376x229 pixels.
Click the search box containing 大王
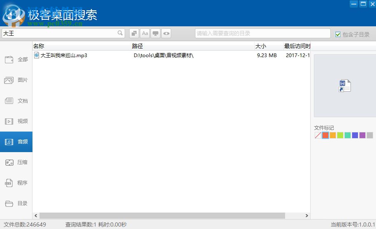click(x=63, y=33)
